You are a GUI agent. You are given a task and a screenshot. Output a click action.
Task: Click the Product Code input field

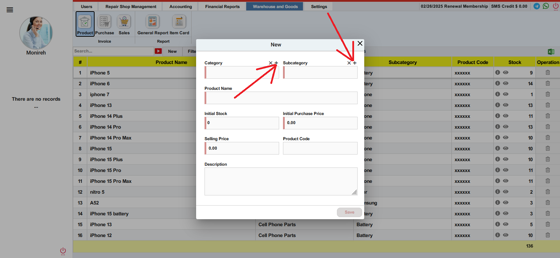pyautogui.click(x=320, y=148)
